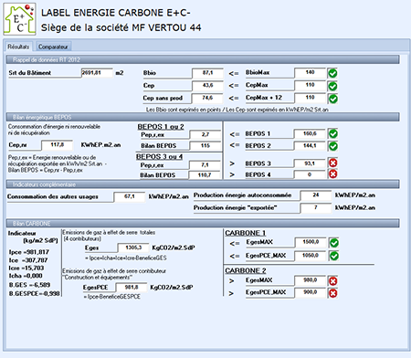Click the E+C- house logo icon
The height and width of the screenshot is (358, 411).
tap(19, 19)
